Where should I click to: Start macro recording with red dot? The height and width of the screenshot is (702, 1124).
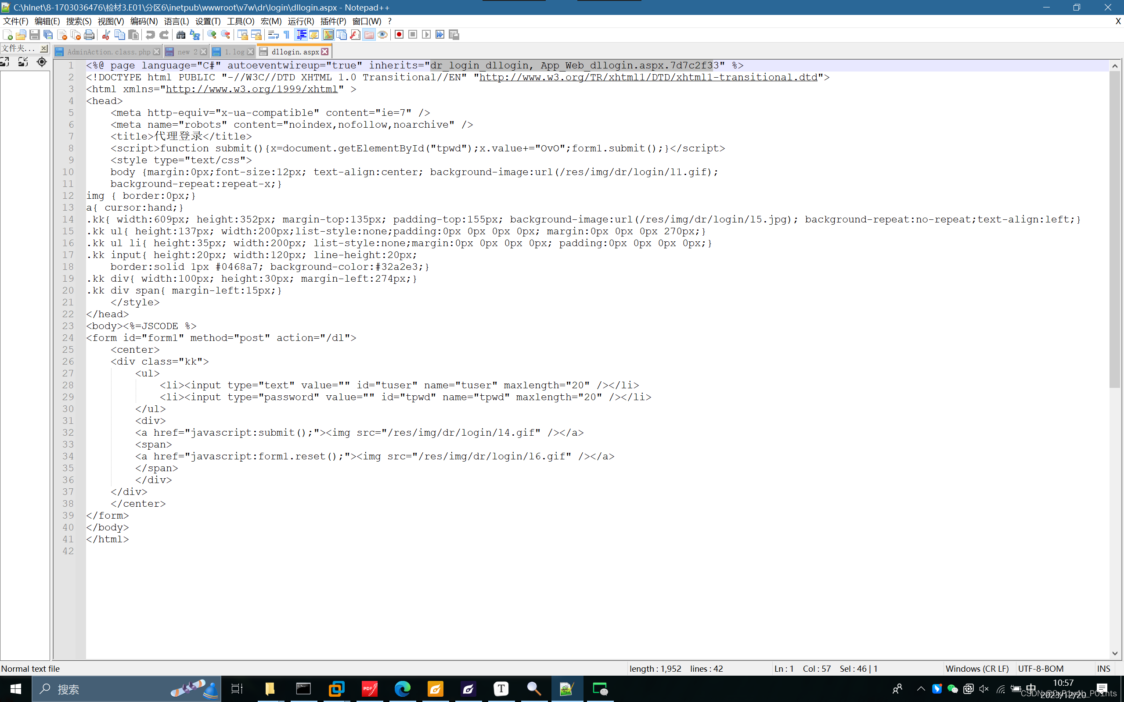click(399, 35)
